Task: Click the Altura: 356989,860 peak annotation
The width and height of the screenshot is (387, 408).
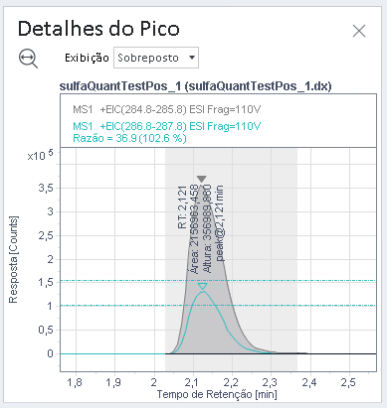Action: [207, 229]
